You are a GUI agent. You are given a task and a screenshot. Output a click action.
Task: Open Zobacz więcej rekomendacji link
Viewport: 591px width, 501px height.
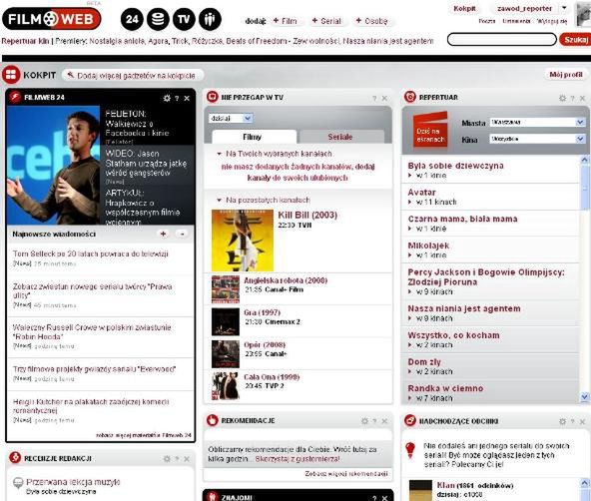[x=346, y=473]
